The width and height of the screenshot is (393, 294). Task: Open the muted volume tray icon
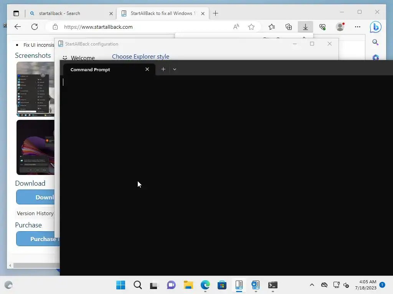point(346,285)
